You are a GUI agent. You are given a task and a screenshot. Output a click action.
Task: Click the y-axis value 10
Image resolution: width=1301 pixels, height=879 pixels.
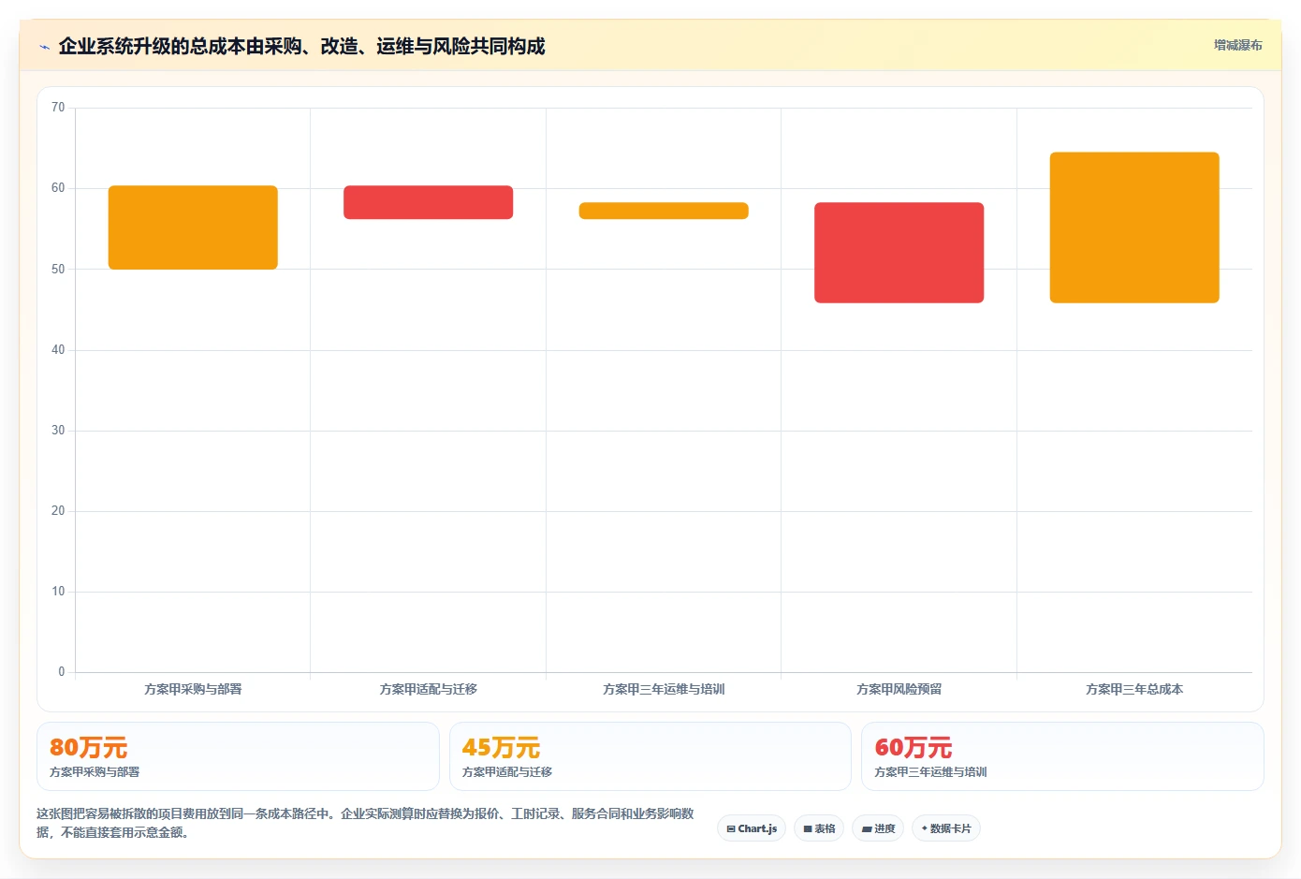click(58, 592)
